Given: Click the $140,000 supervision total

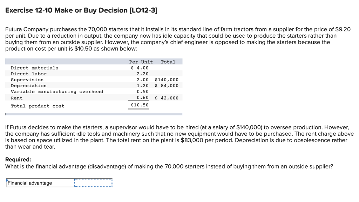Looking at the screenshot, I should click(167, 80).
